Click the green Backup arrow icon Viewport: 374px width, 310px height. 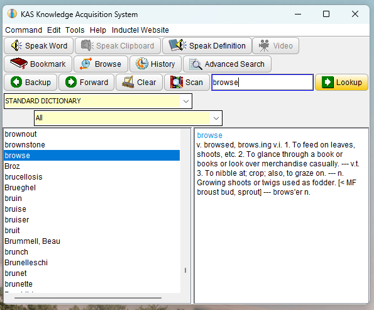tap(16, 82)
